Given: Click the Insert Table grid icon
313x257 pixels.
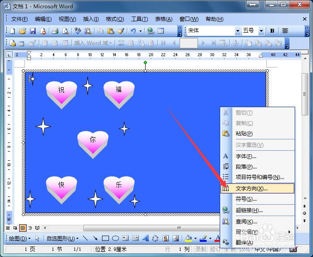Looking at the screenshot, I should tap(161, 31).
